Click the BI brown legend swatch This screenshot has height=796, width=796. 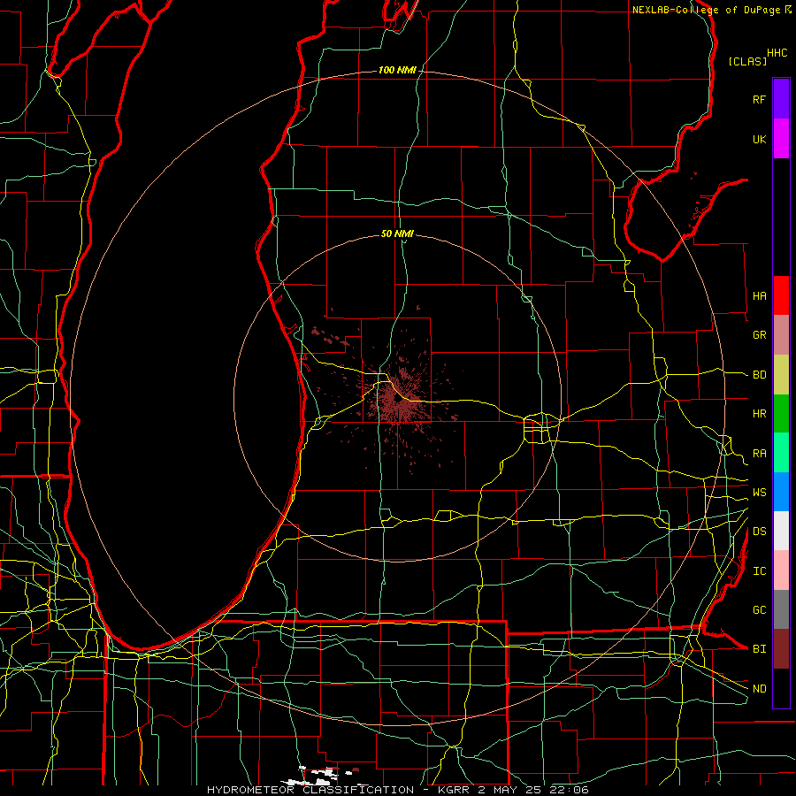coord(781,649)
